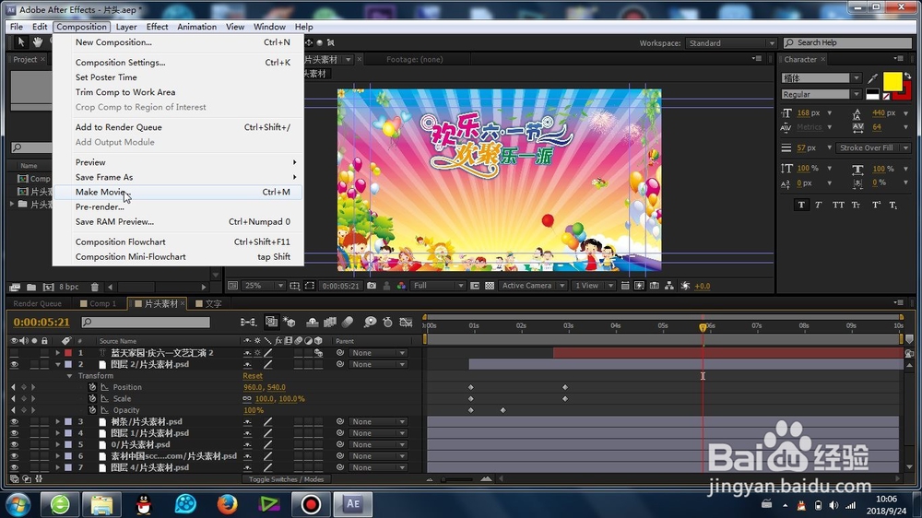The width and height of the screenshot is (922, 518).
Task: Open the Full resolution dropdown
Action: pos(439,286)
